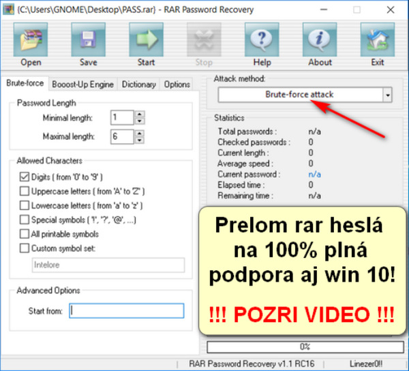Increase Maximal length with up arrow
Image resolution: width=409 pixels, height=371 pixels.
[x=140, y=133]
